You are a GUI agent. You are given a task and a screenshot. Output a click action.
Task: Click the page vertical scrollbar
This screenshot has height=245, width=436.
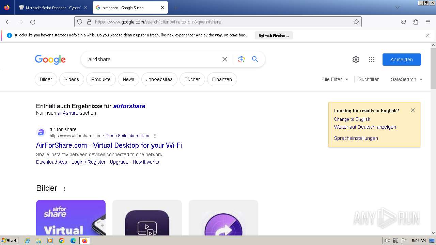[x=433, y=68]
